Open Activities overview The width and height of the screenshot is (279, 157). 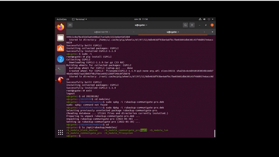(62, 19)
